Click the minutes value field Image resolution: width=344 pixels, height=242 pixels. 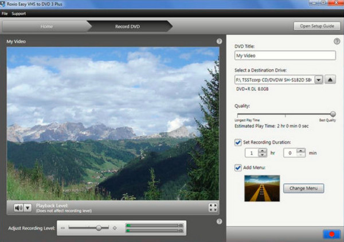290,153
